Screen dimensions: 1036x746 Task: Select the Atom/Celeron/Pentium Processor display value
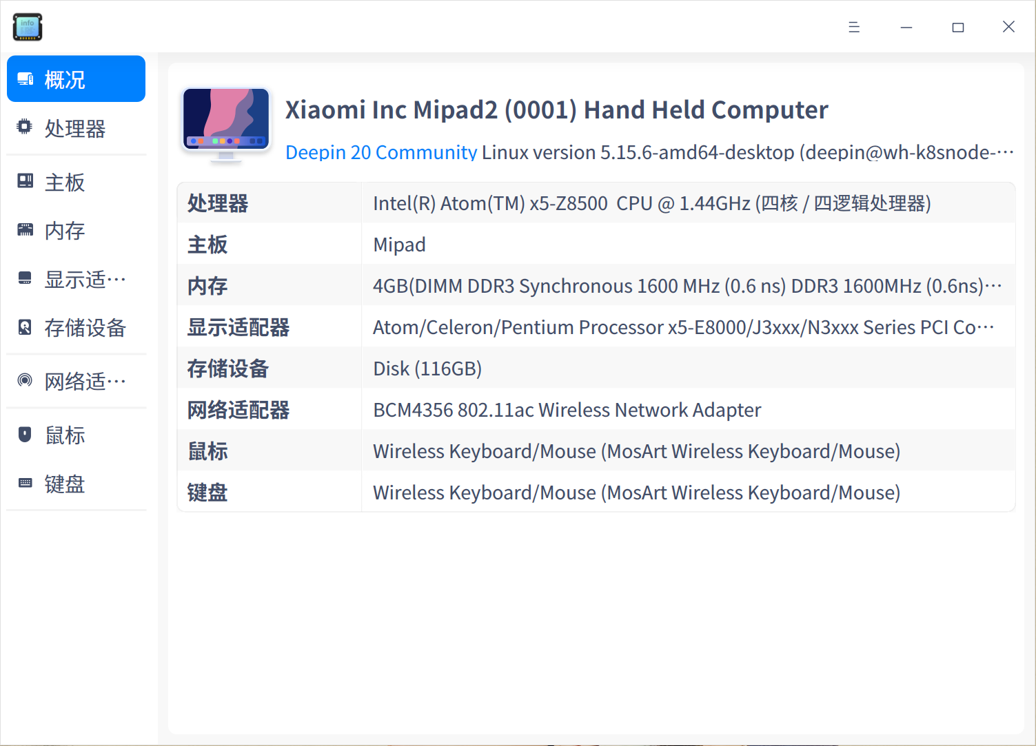coord(684,327)
